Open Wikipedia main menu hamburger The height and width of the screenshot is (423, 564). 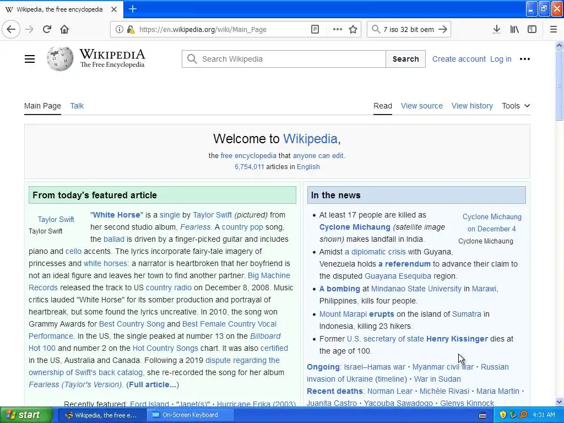pyautogui.click(x=30, y=59)
